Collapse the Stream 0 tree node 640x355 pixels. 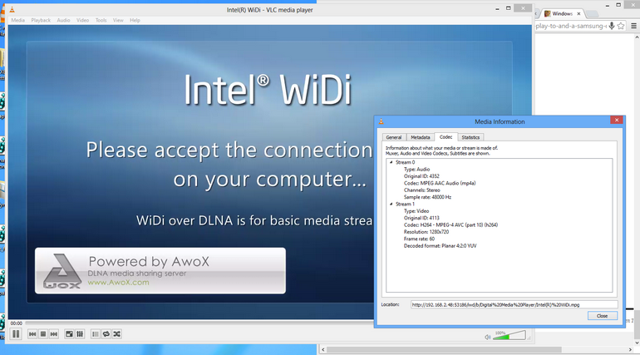[x=391, y=162]
